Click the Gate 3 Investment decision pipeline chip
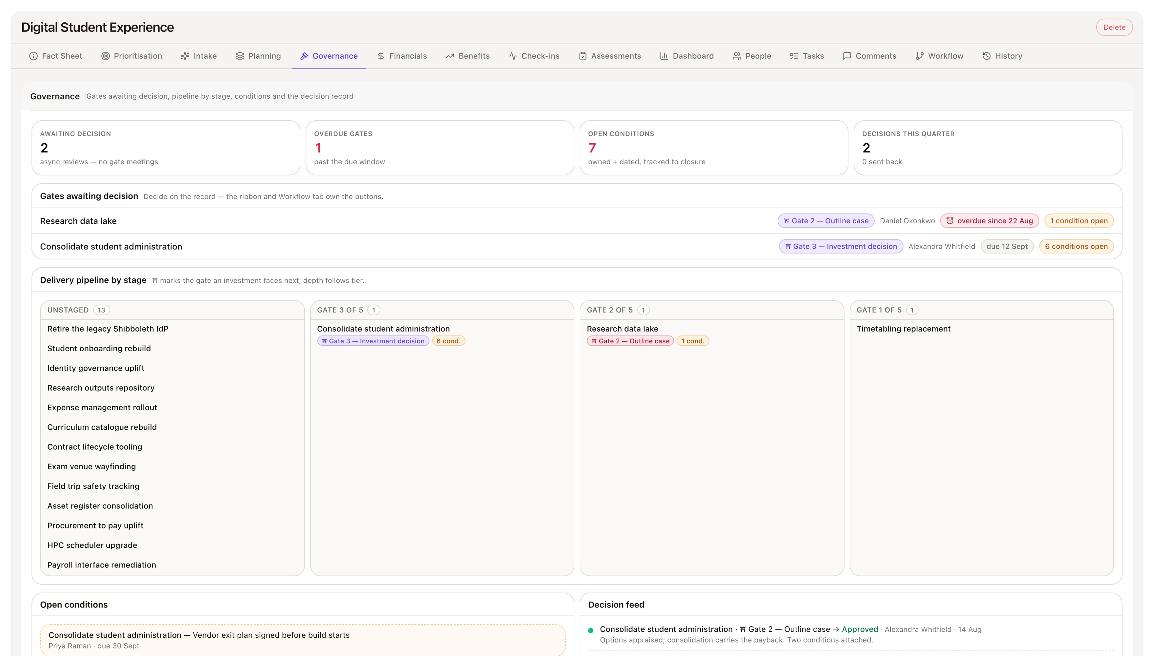Screen dimensions: 1154x656 click(373, 341)
